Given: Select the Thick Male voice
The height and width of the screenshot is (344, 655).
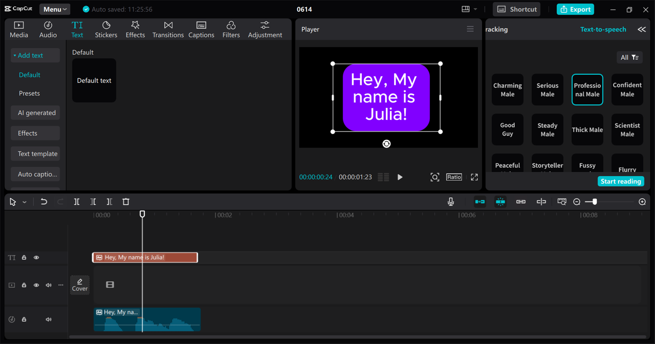Looking at the screenshot, I should click(587, 130).
